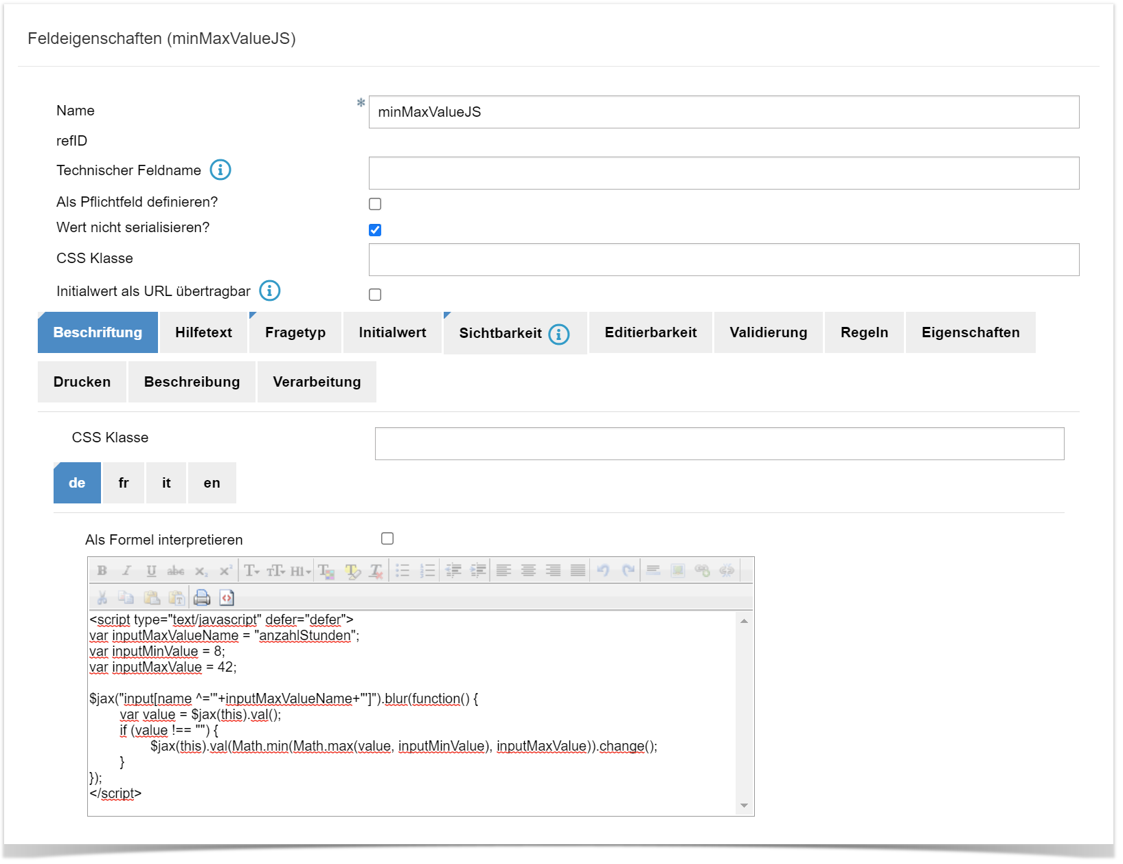Switch to the Validierung tab

point(768,332)
